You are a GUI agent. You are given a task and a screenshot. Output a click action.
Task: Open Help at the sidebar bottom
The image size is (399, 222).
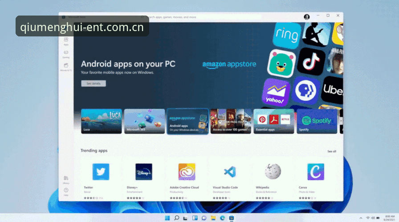point(66,192)
